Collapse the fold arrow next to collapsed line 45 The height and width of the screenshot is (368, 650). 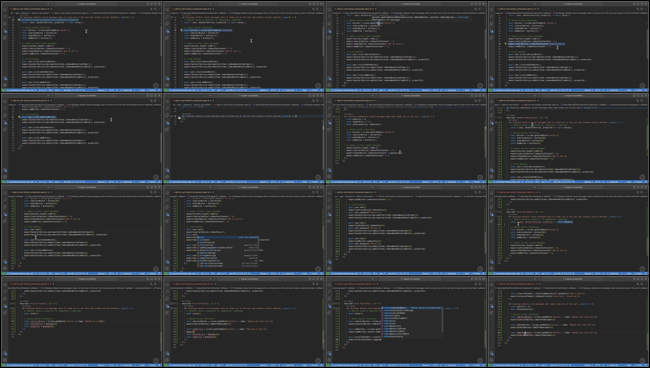(x=179, y=116)
